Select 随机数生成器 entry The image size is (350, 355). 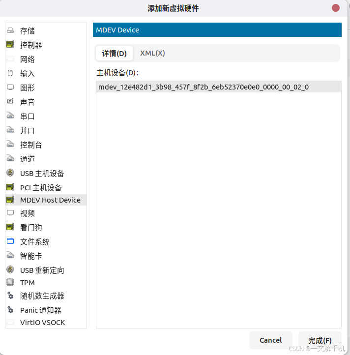click(46, 296)
